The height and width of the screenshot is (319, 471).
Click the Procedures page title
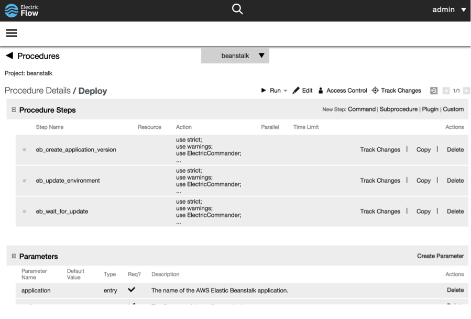pyautogui.click(x=38, y=56)
